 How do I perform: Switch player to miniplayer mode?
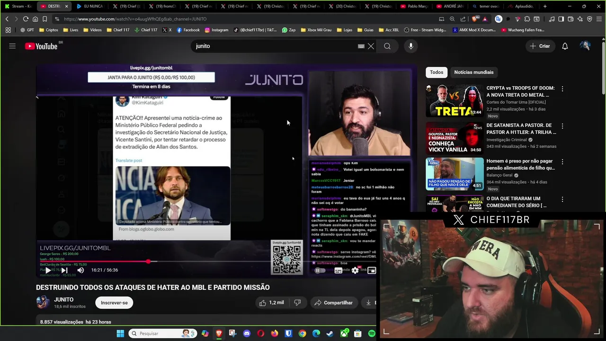[372, 270]
